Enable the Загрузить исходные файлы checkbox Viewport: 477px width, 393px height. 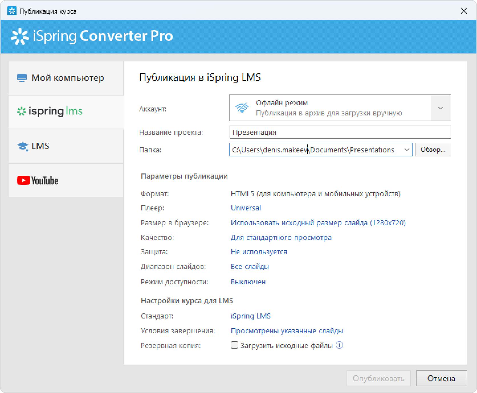pos(234,345)
